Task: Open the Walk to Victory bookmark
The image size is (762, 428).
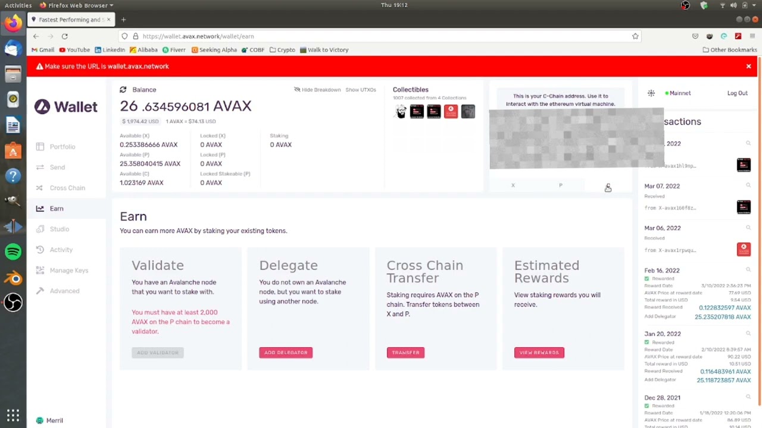Action: tap(324, 50)
